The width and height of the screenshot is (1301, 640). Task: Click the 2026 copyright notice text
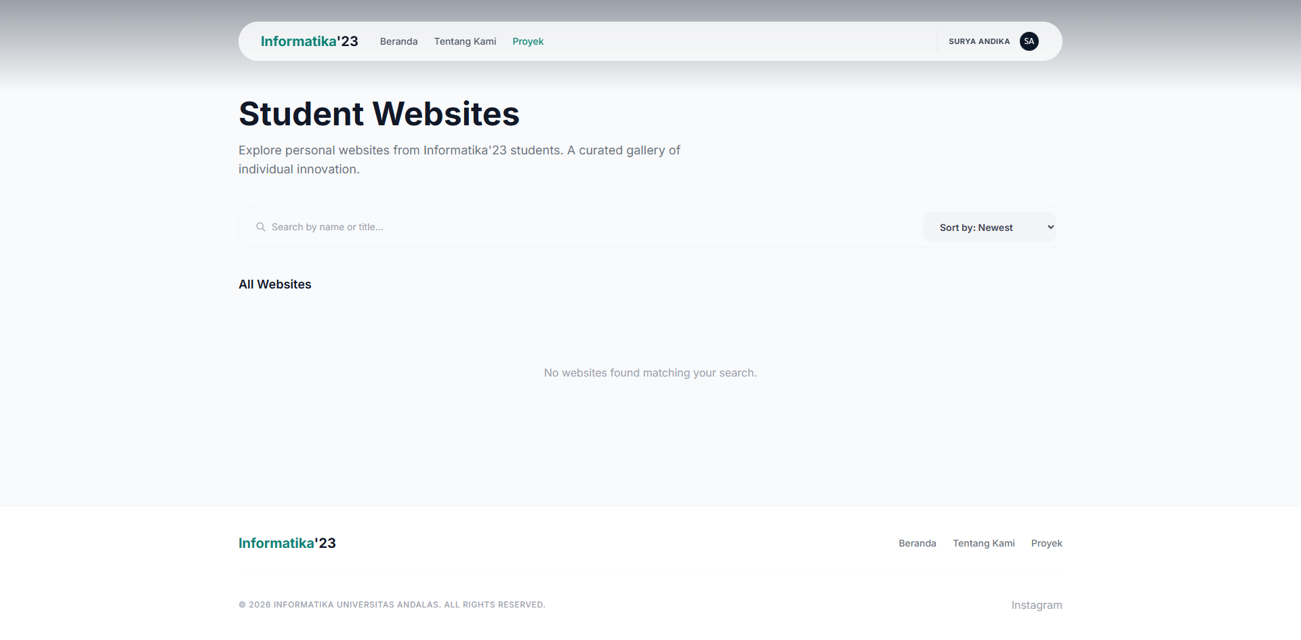(x=392, y=605)
